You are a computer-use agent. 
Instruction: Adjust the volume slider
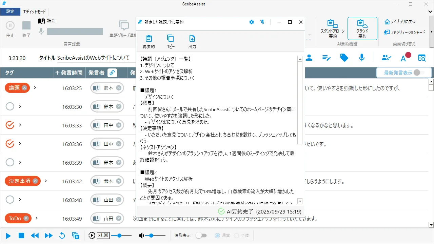click(155, 236)
